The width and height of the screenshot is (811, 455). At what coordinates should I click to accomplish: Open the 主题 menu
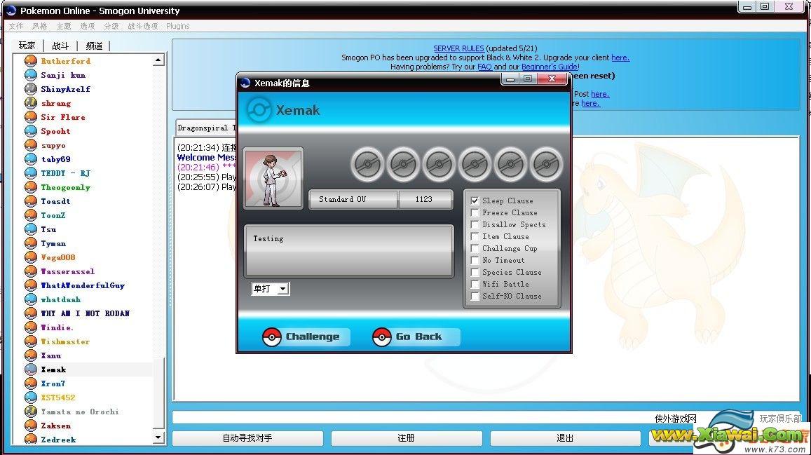[x=64, y=26]
